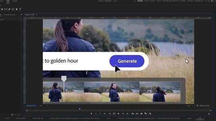
Task: Step forward one frame
Action: 123,114
